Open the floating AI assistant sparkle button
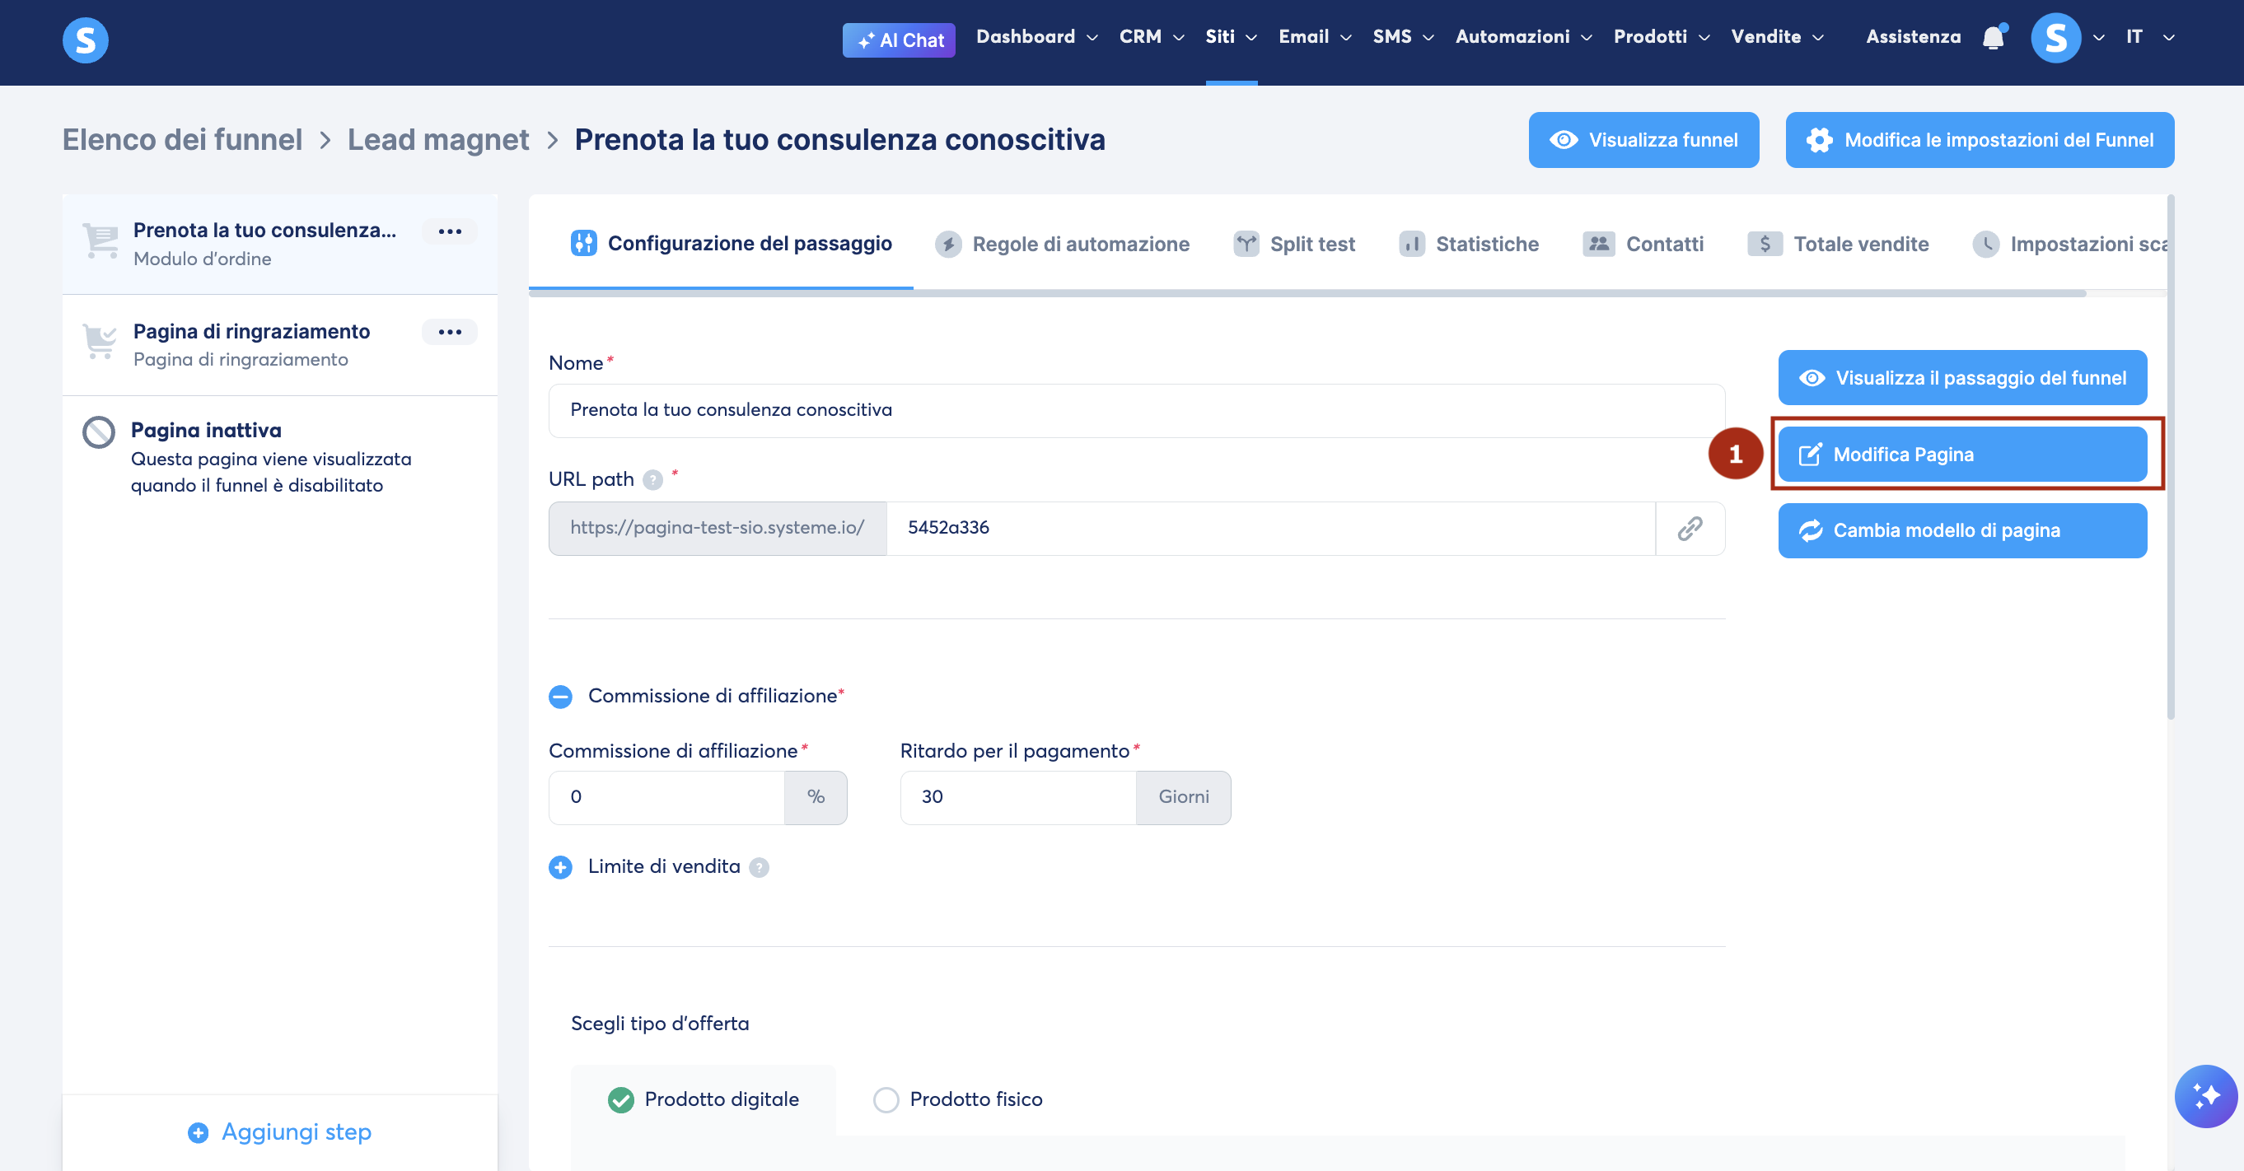Screen dimensions: 2244x1171 (2204, 1095)
